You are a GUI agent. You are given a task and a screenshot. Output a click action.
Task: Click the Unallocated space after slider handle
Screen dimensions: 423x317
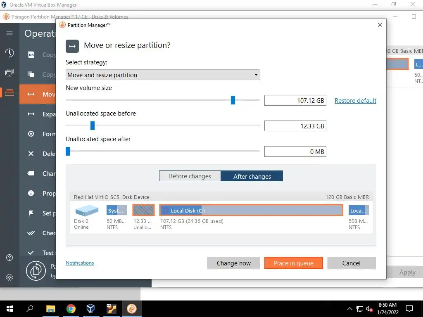pyautogui.click(x=68, y=151)
